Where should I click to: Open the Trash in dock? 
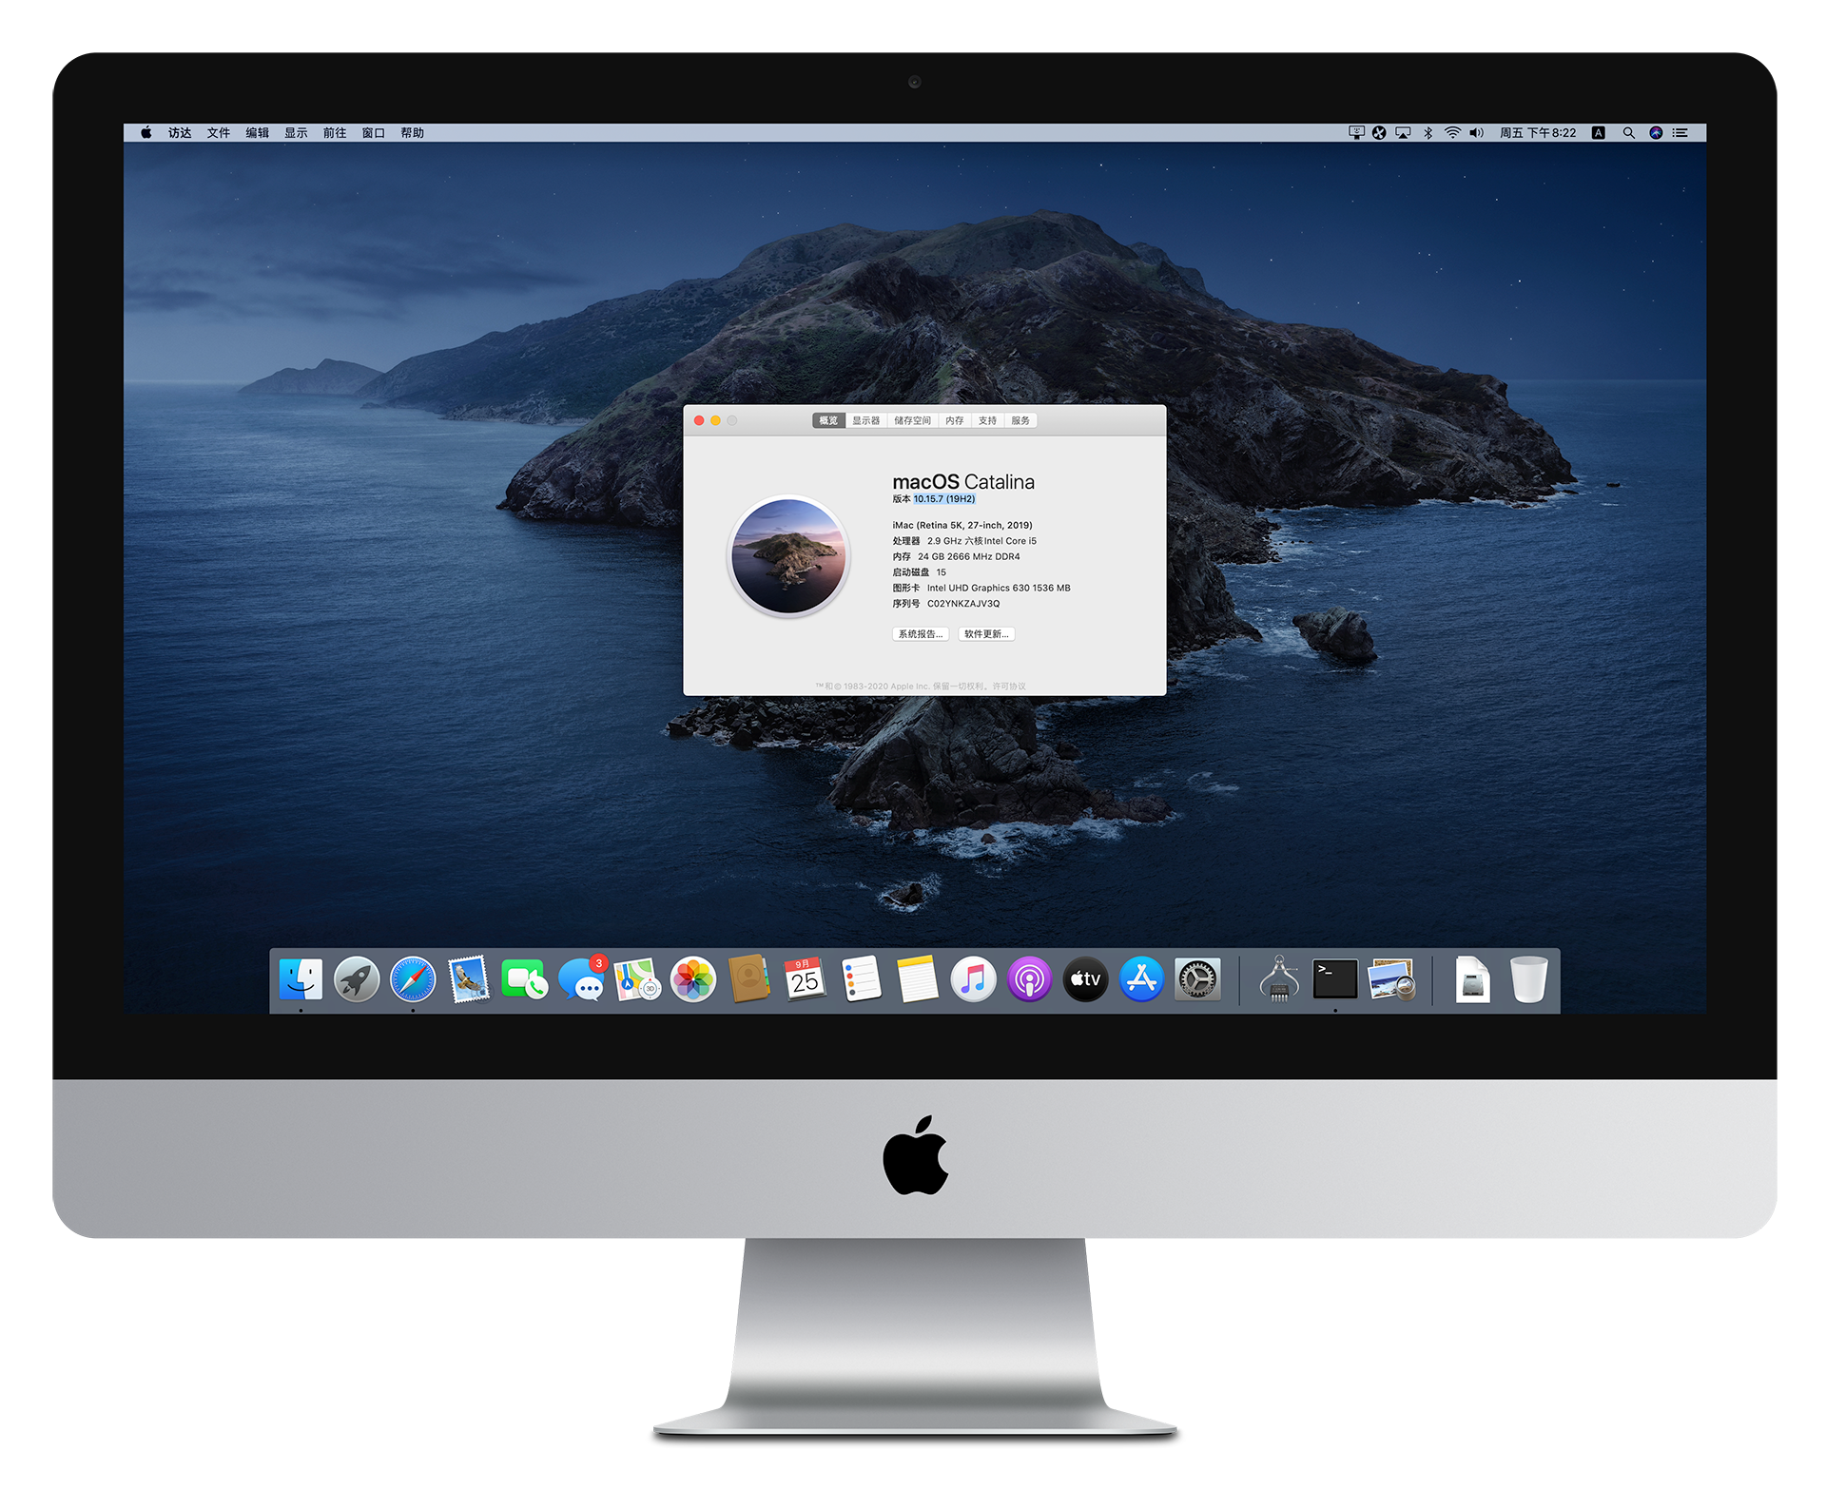pyautogui.click(x=1528, y=979)
